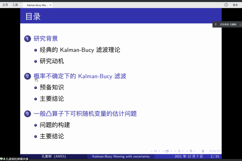
Task: Open the 工具 (Tools) menu
Action: click(x=15, y=5)
